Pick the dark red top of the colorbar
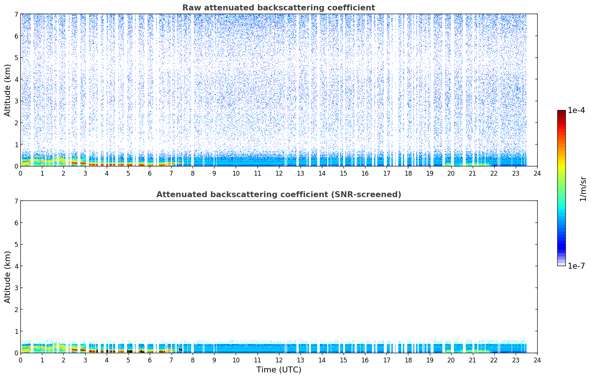591x378 pixels. coord(561,113)
